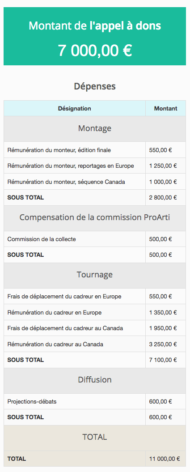Select 'Compensation de la commission ProArti' header
The width and height of the screenshot is (190, 472).
95,217
